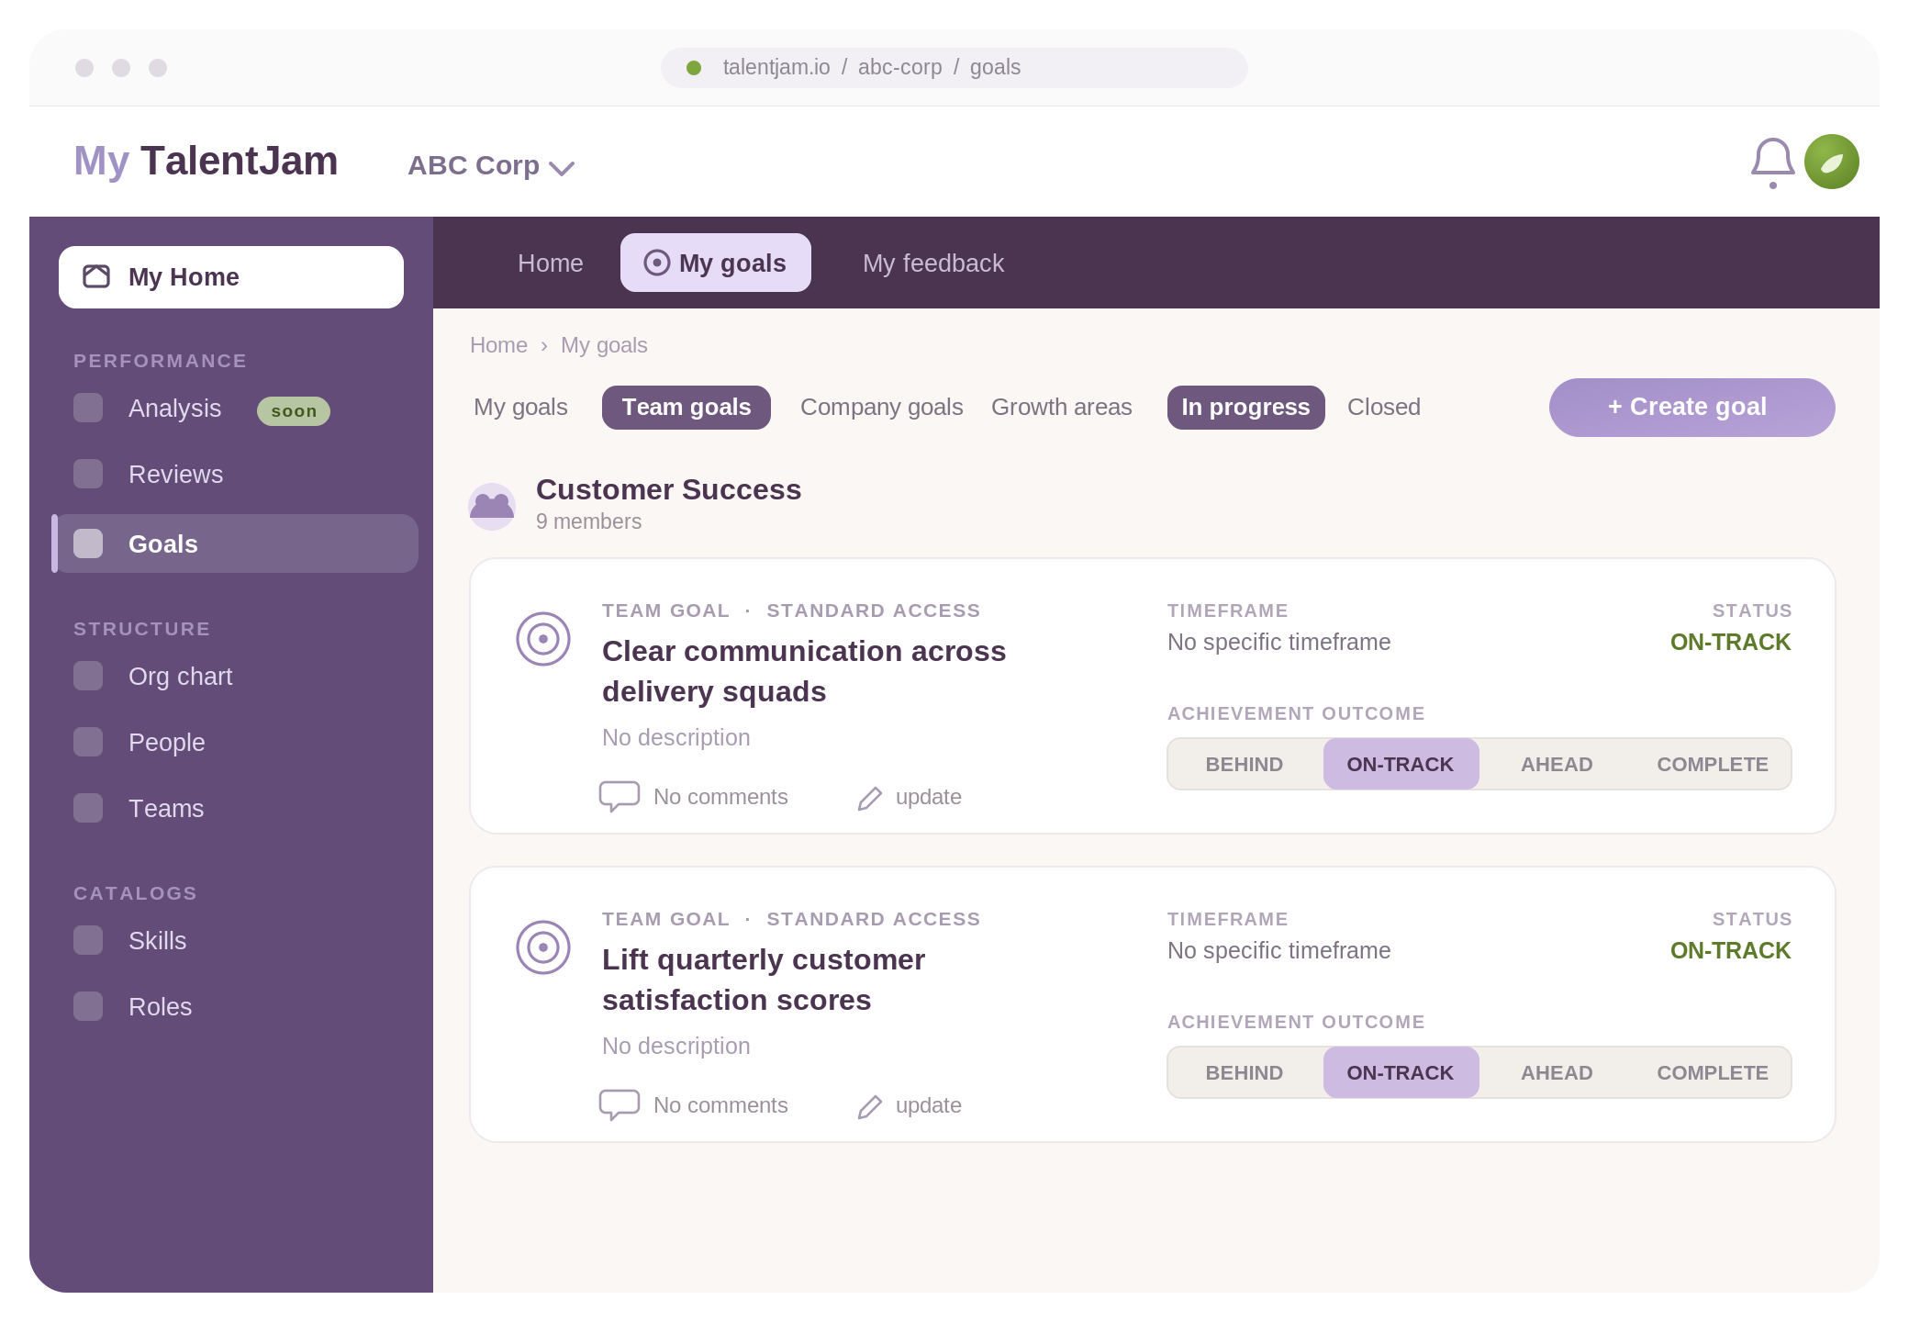Click the My TalentJam logo

click(206, 162)
